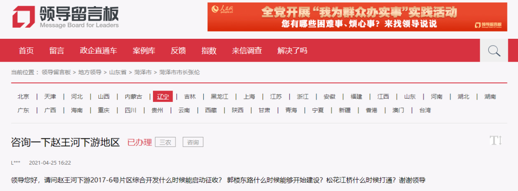
Task: Open 解决了吗 in the navigation bar
Action: coord(292,50)
